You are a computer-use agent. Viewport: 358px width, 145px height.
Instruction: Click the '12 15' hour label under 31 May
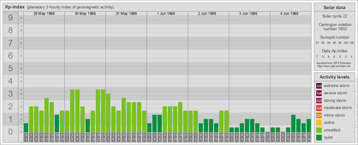[x=129, y=137]
